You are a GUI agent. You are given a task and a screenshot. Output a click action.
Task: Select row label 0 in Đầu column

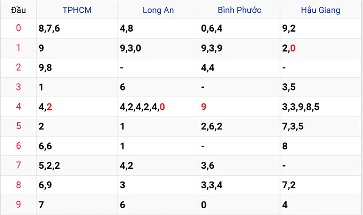[x=18, y=29]
